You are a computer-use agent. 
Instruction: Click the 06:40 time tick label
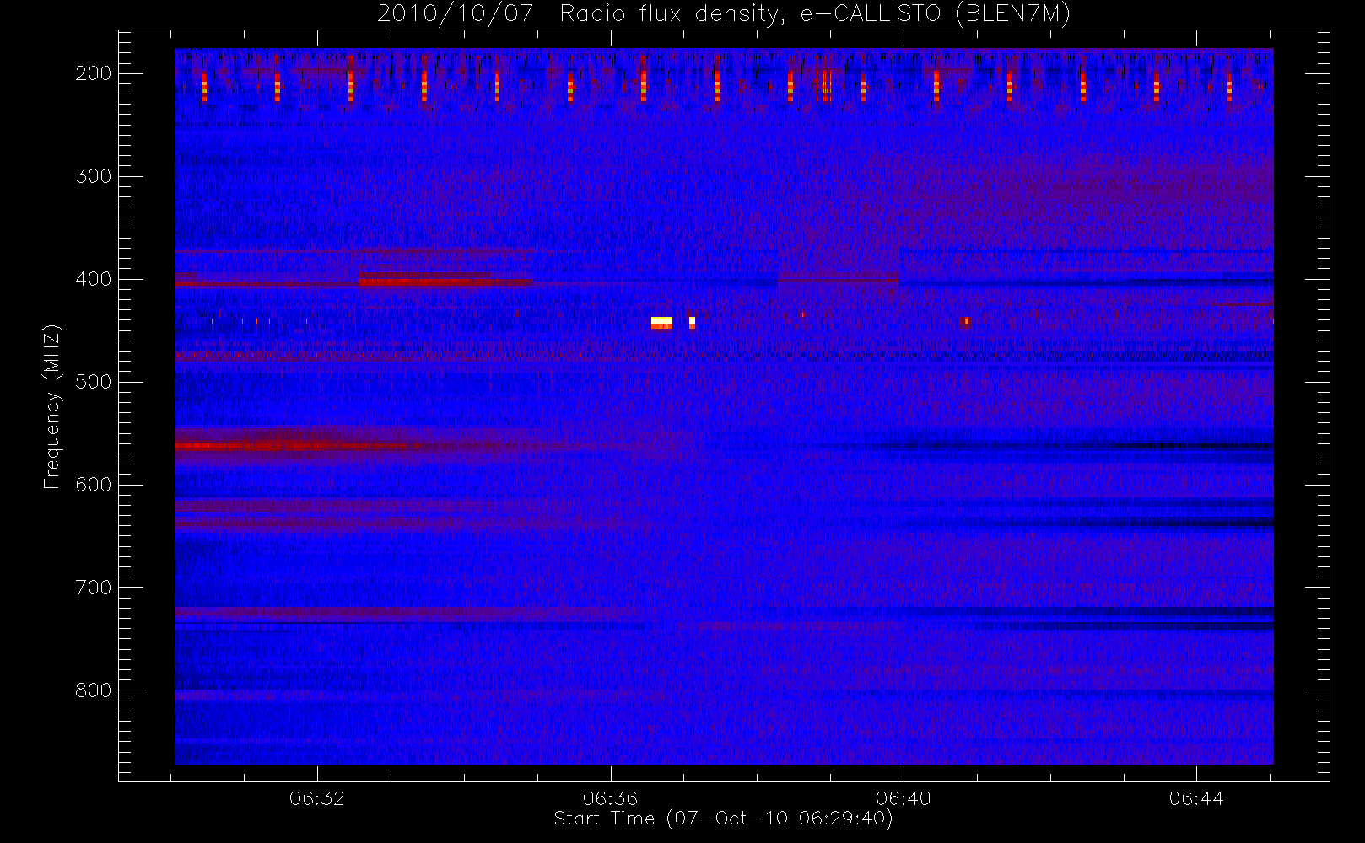click(903, 798)
